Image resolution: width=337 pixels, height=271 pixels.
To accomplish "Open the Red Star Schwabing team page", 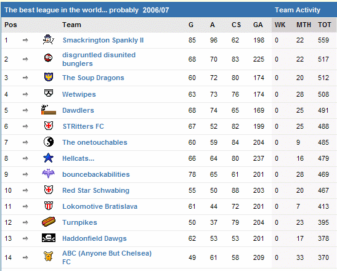I will coord(96,190).
